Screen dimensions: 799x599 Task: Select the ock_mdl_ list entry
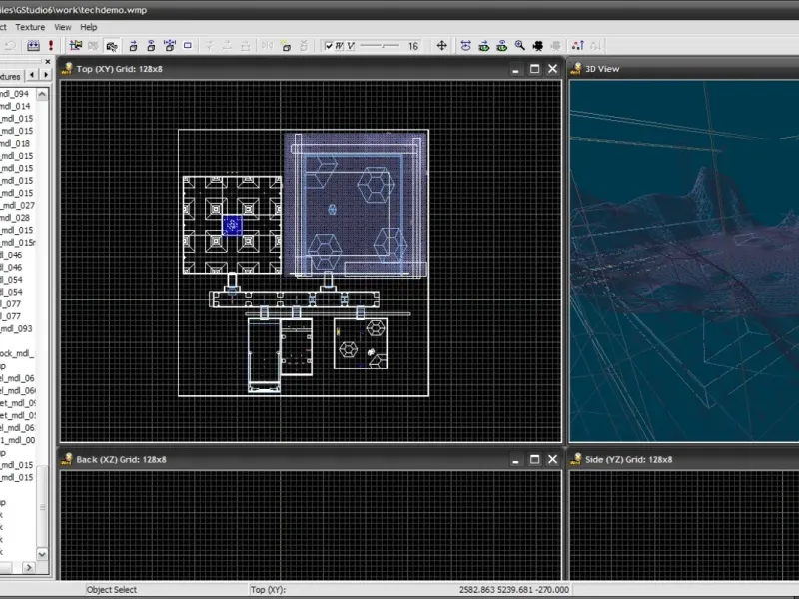(x=17, y=353)
